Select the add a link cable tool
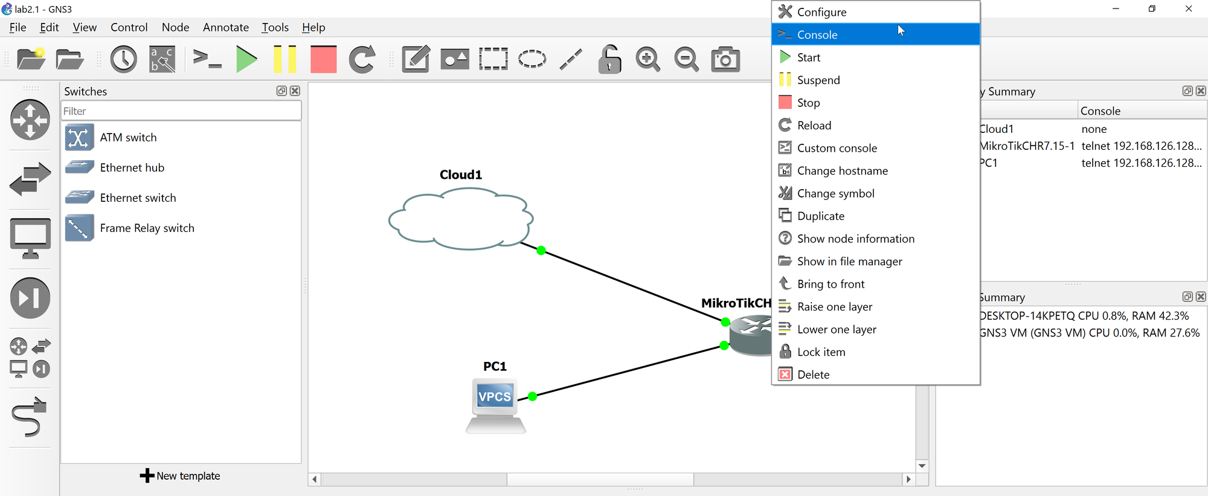Viewport: 1208px width, 496px height. point(30,416)
